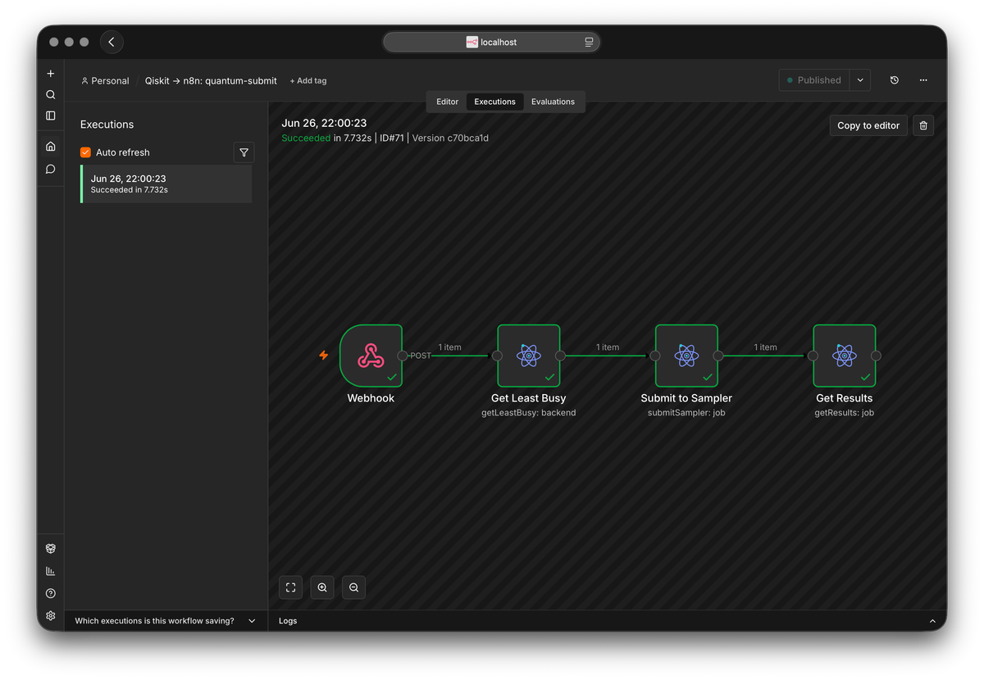
Task: Open the executions filter funnel icon
Action: click(x=244, y=152)
